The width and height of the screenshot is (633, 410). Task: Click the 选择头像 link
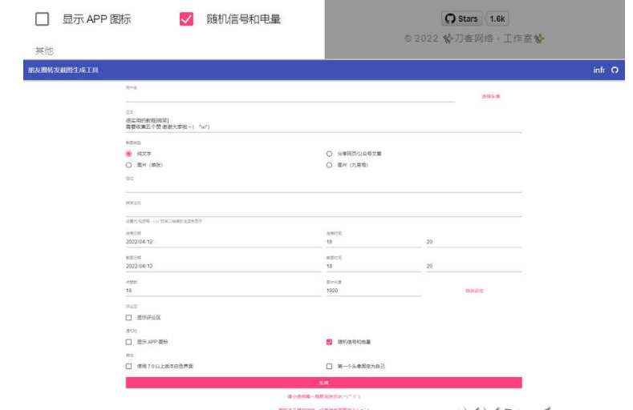click(x=490, y=96)
